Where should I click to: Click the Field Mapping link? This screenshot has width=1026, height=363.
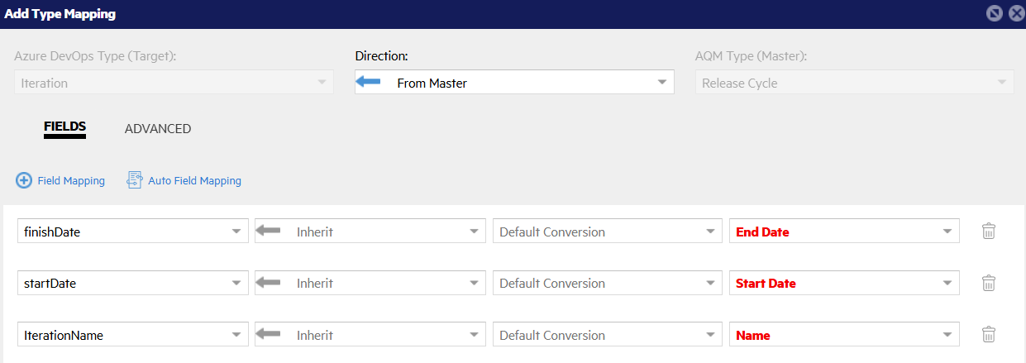[71, 180]
